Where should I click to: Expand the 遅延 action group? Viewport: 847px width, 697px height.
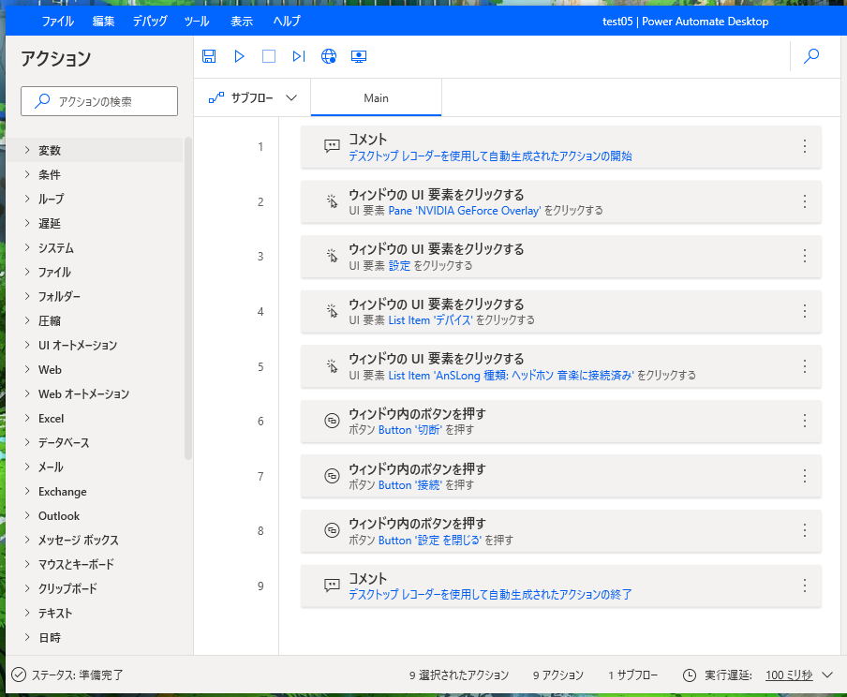(27, 223)
